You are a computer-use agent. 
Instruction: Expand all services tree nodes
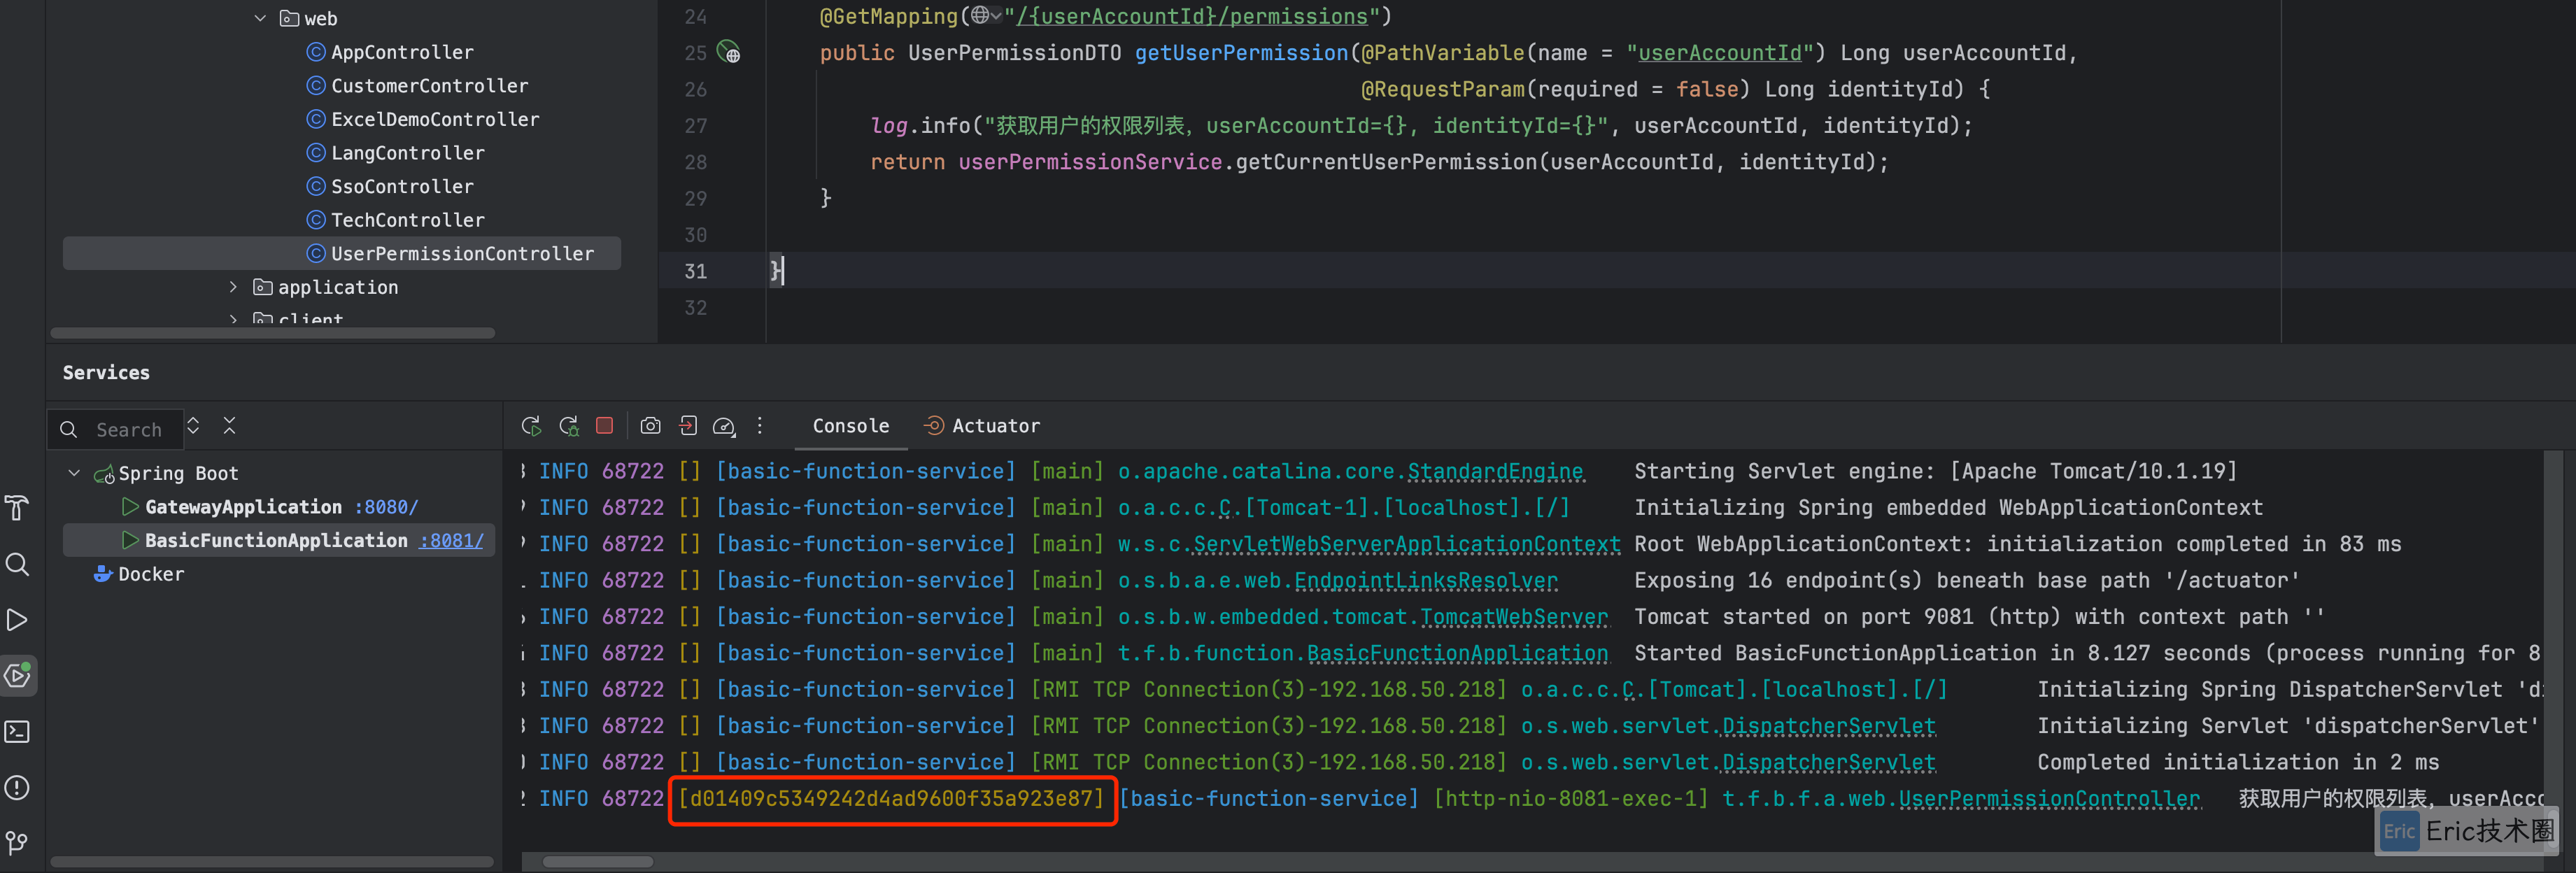(x=193, y=426)
